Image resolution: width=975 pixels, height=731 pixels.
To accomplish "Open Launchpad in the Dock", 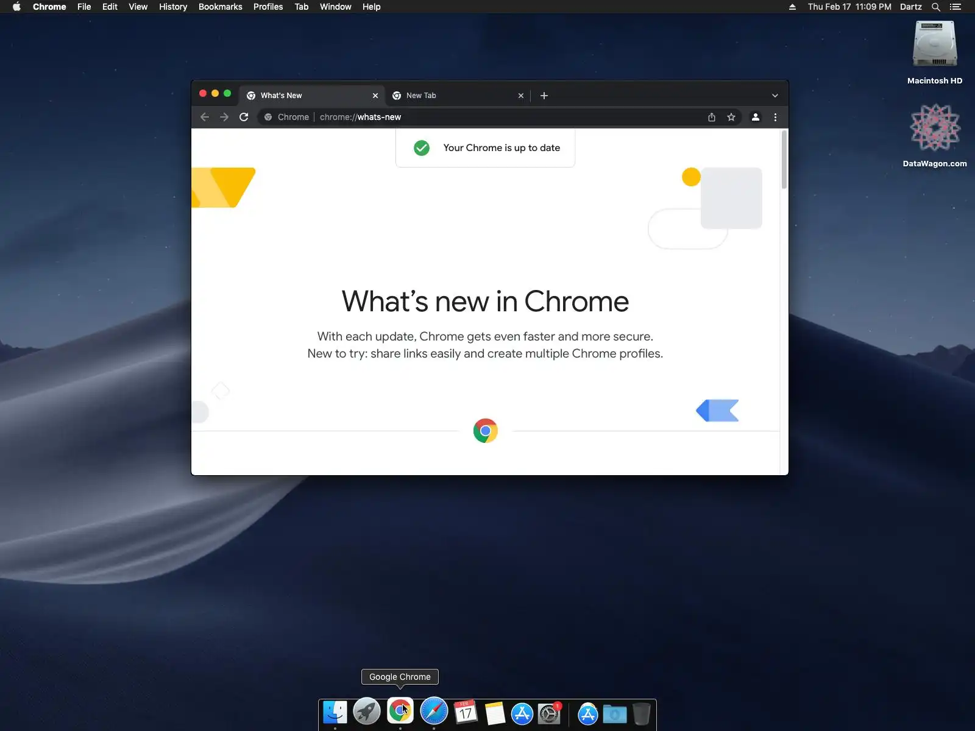I will pos(367,712).
